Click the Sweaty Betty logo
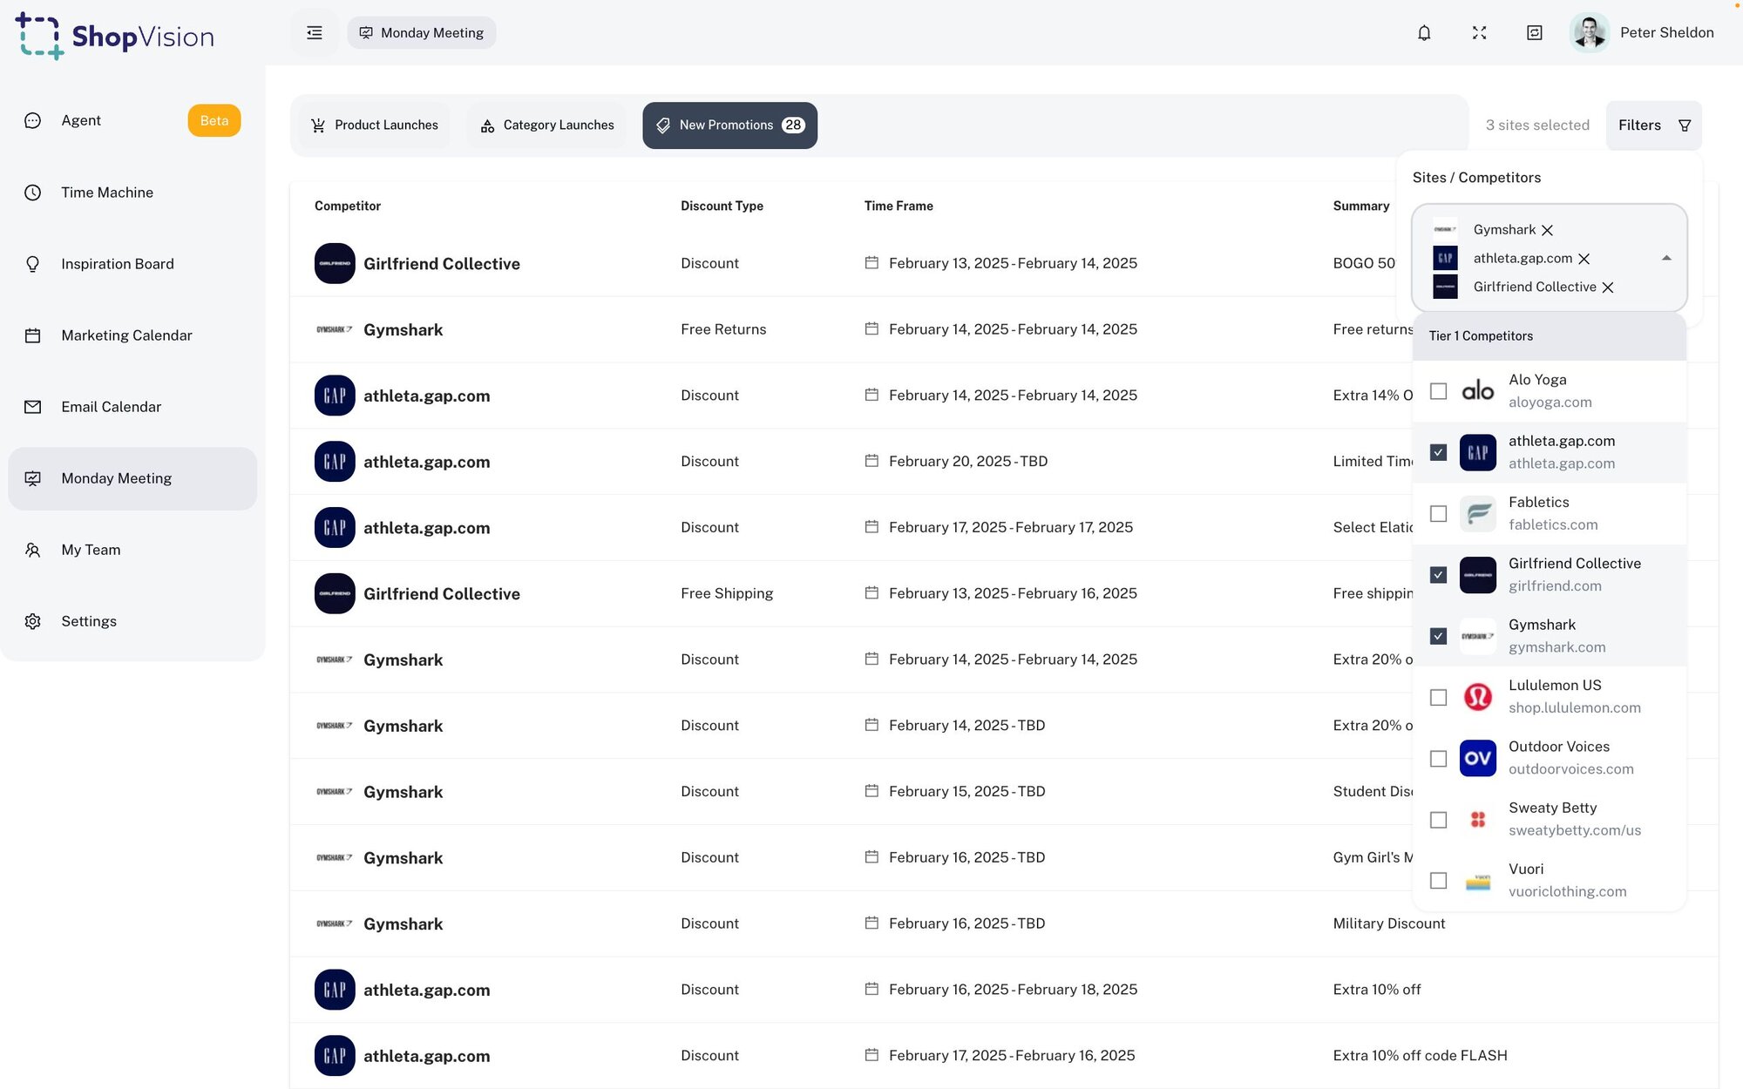The height and width of the screenshot is (1089, 1743). pyautogui.click(x=1478, y=820)
